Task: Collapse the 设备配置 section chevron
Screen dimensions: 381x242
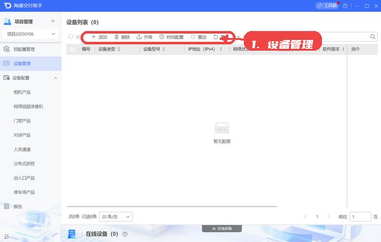Action: point(56,78)
